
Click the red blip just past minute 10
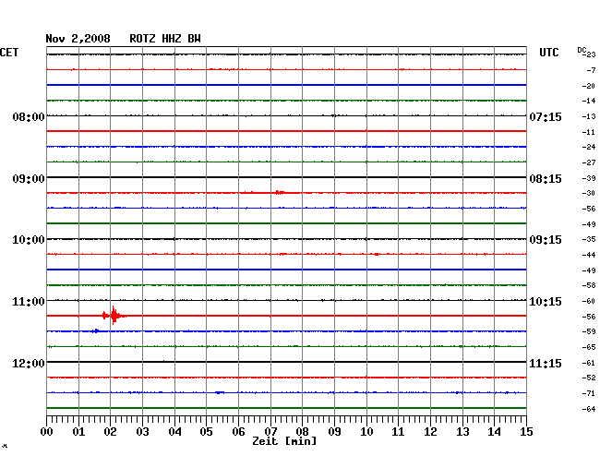(x=377, y=254)
